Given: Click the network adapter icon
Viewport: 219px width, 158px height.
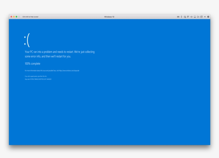Looking at the screenshot, I should (x=188, y=17).
